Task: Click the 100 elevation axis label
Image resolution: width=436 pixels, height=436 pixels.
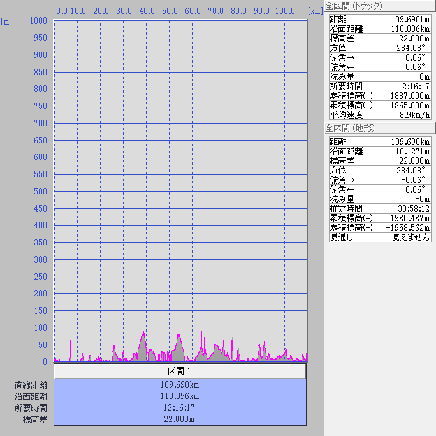Action: [x=40, y=328]
